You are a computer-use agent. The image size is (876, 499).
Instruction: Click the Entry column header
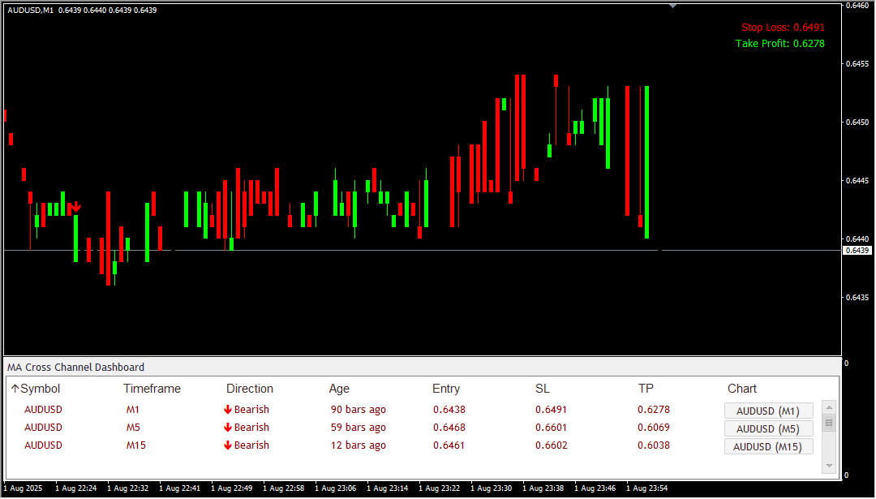click(445, 389)
